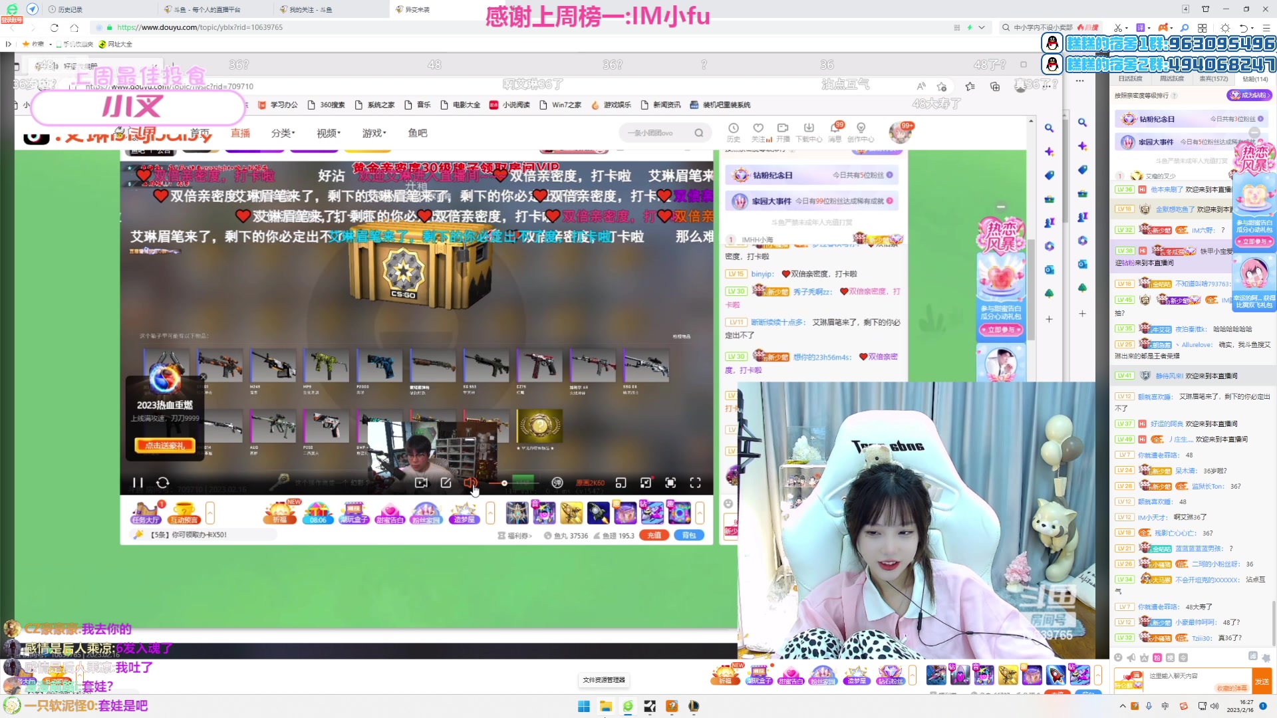Open the 潮玩盒子 activity under the stream
This screenshot has height=718, width=1277.
[x=354, y=513]
